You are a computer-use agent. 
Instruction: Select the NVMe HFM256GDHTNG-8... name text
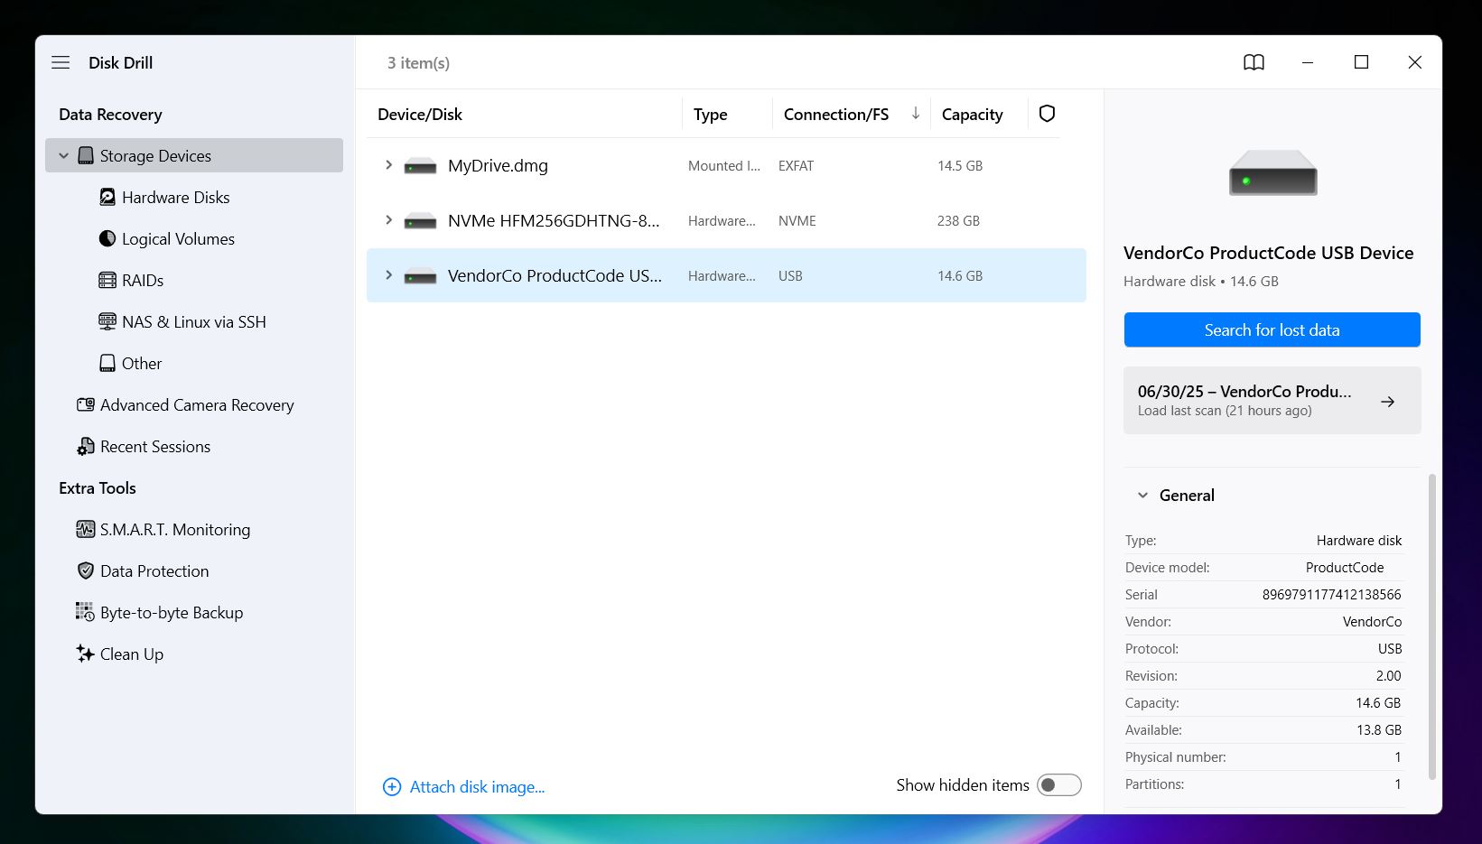point(554,220)
